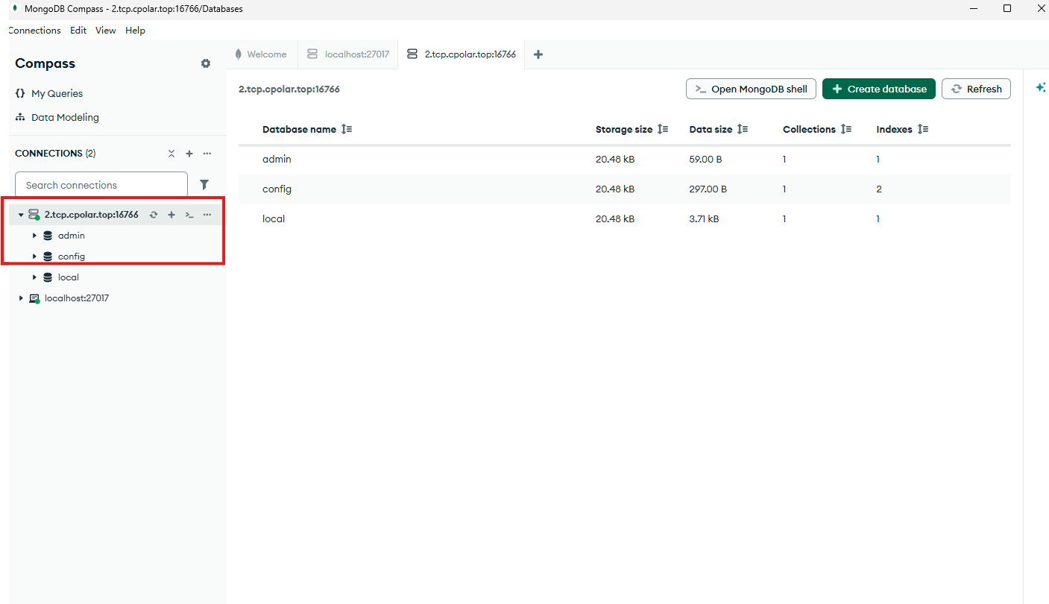The width and height of the screenshot is (1049, 604).
Task: Click the Data Modeling diagram icon
Action: (x=20, y=117)
